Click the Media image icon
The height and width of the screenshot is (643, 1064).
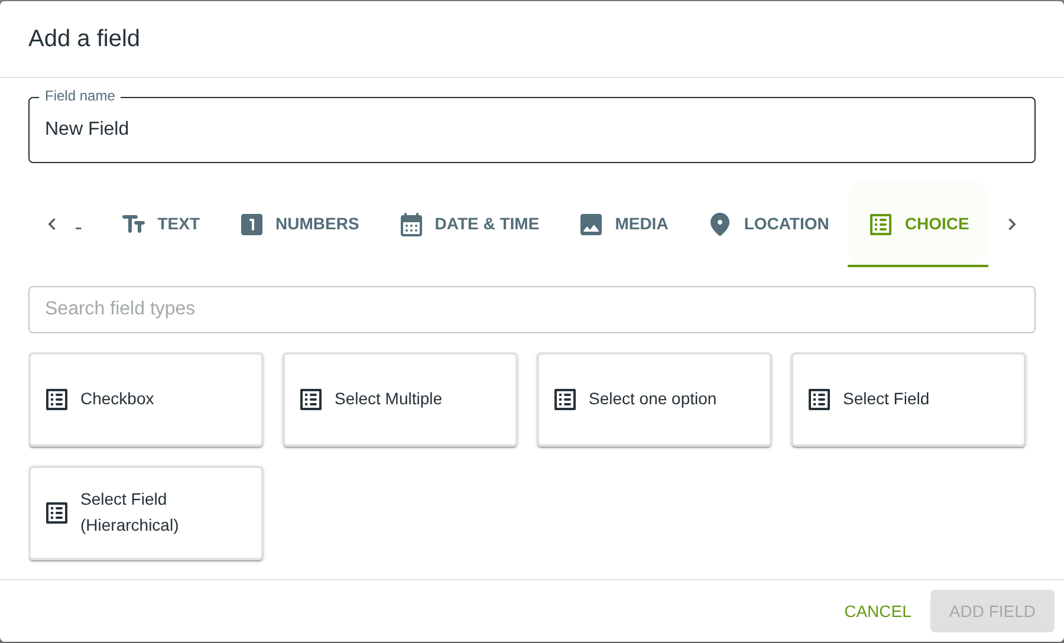coord(591,225)
